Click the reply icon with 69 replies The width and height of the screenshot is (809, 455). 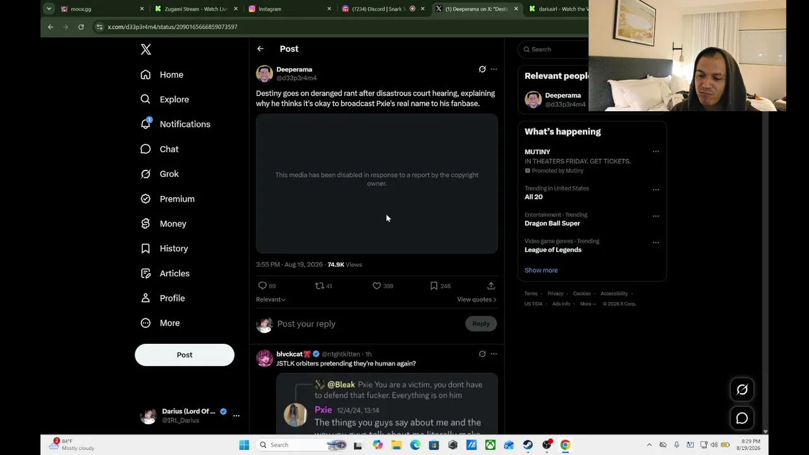[x=267, y=286]
